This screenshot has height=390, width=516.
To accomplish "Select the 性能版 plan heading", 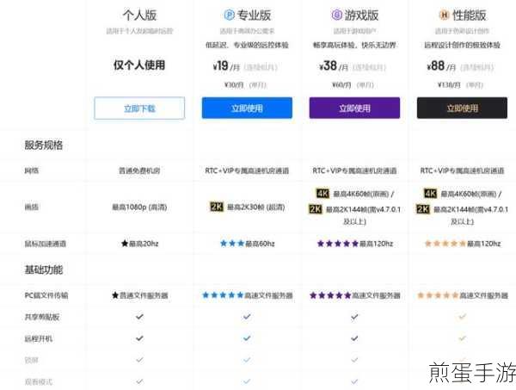I will tap(470, 15).
